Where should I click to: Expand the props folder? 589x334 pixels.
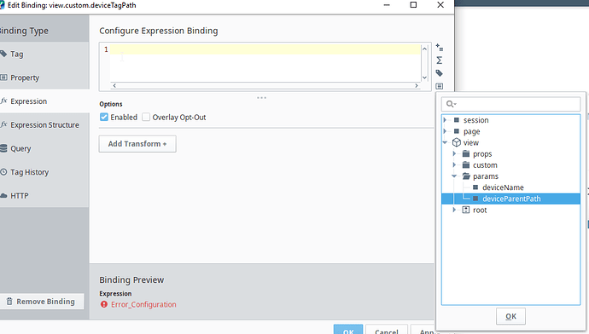tap(454, 153)
